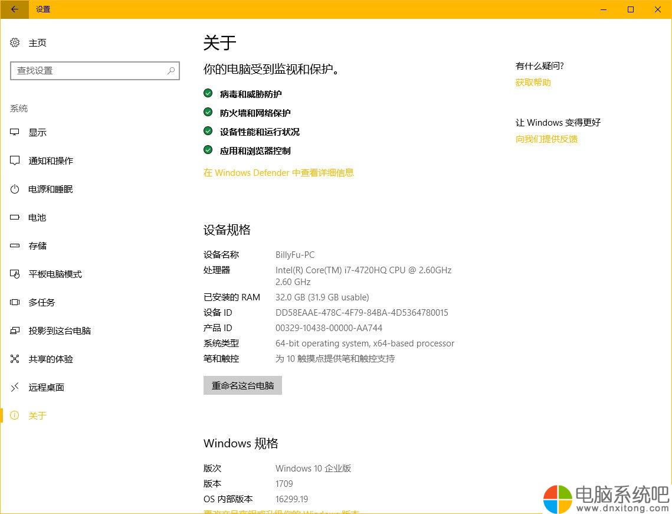Go to 多任务 settings
Image resolution: width=672 pixels, height=514 pixels.
point(41,302)
